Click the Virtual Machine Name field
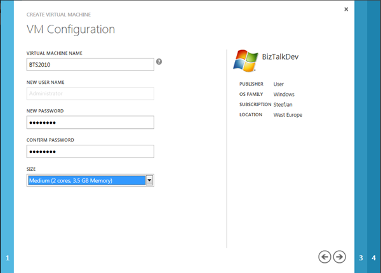 (x=91, y=64)
